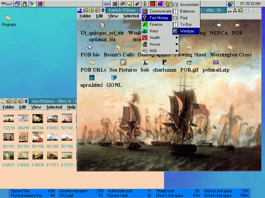Click the SD button in Patrick O'Brian title bar
Image resolution: width=265 pixels, height=198 pixels.
86,10
